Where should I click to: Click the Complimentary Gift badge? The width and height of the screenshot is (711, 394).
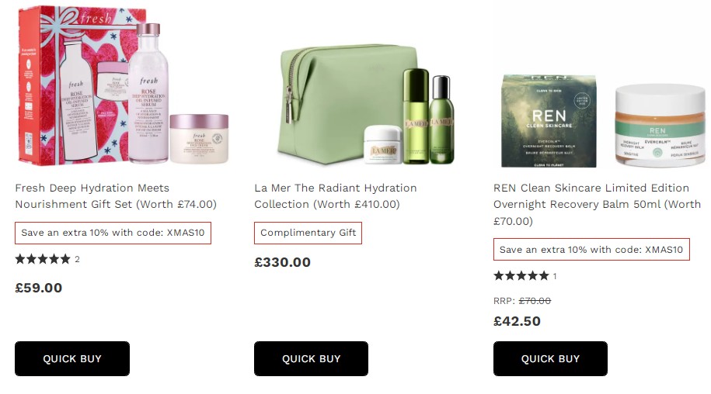click(308, 233)
